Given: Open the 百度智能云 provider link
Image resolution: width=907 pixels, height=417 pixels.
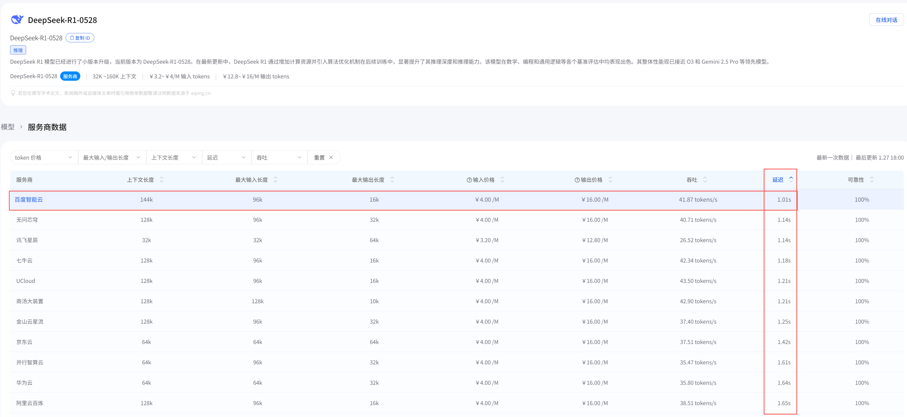Looking at the screenshot, I should click(28, 200).
